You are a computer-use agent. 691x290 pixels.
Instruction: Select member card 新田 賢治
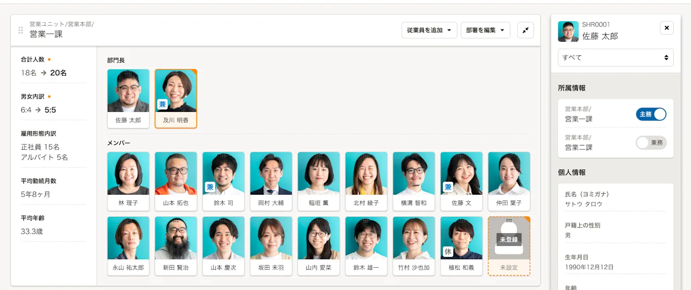pyautogui.click(x=176, y=246)
